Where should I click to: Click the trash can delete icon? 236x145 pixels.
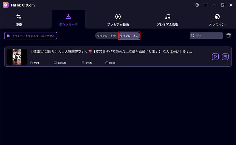[228, 36]
